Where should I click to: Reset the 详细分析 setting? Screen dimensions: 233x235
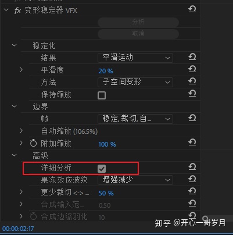192,167
